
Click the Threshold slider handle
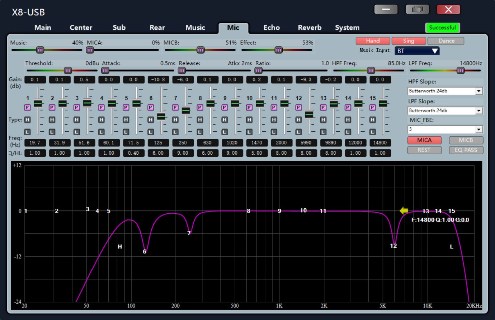[x=68, y=71]
